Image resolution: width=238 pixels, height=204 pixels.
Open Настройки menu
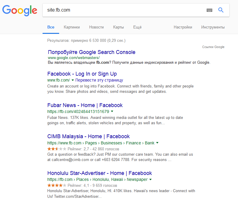pyautogui.click(x=183, y=27)
